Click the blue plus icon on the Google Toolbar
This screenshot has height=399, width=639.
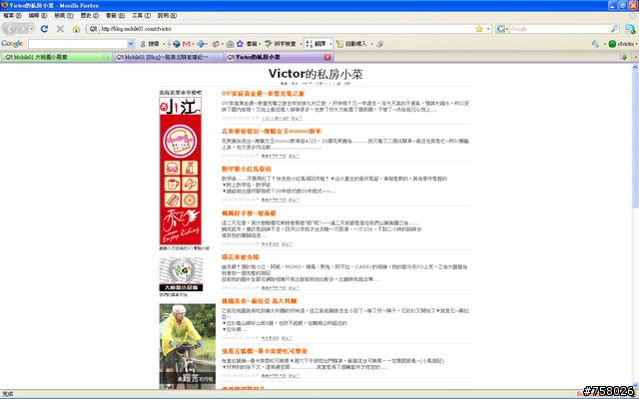point(201,44)
